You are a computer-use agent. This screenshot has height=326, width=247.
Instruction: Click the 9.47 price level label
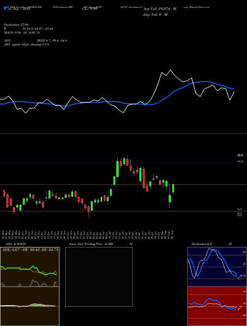point(240,209)
